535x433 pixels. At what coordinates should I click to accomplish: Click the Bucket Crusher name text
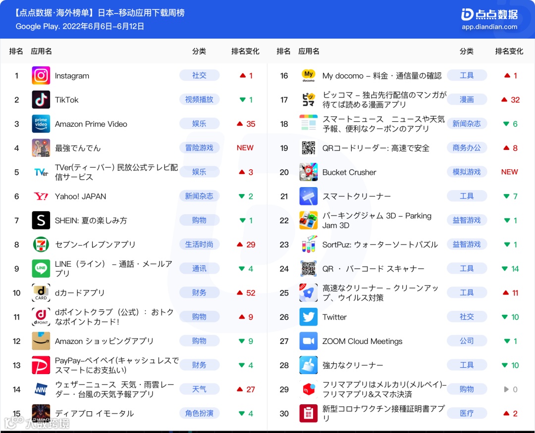click(349, 172)
